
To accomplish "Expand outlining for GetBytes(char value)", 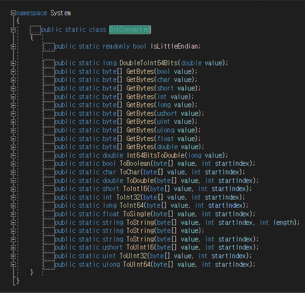I will coord(13,80).
